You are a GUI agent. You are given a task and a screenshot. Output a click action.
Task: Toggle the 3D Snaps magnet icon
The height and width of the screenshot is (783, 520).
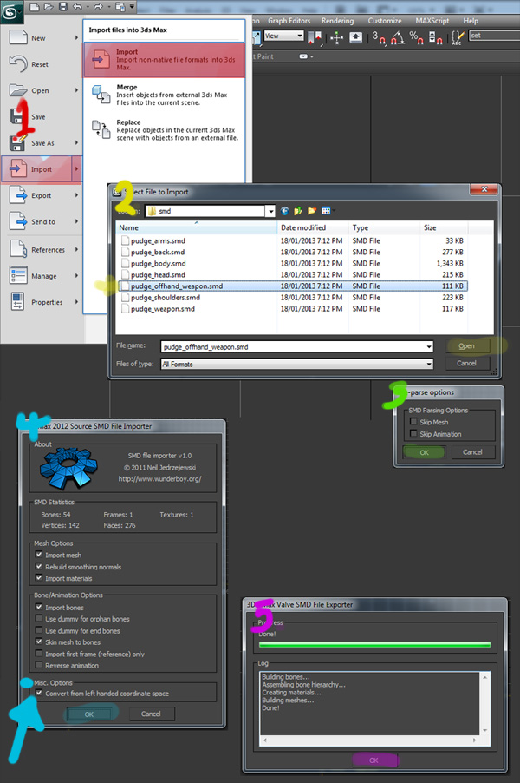379,38
